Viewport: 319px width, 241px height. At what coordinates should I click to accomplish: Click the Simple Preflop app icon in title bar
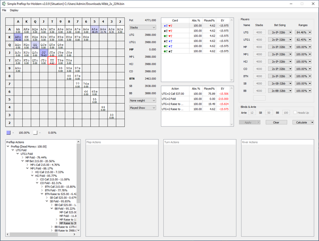4,4
